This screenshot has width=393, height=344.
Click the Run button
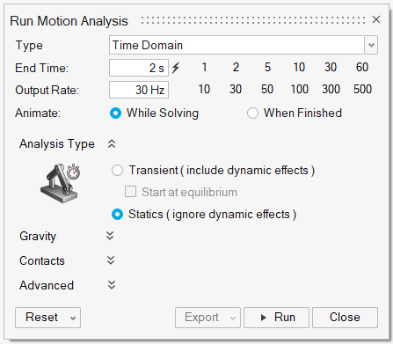pos(276,318)
